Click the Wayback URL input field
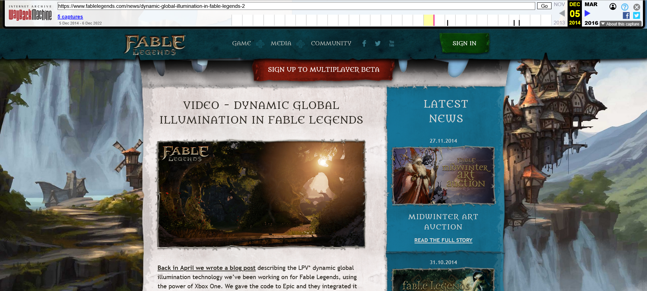The image size is (647, 291). [x=296, y=6]
